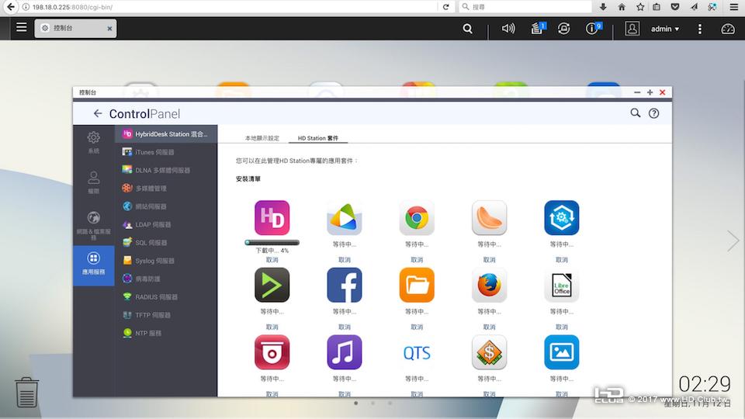The height and width of the screenshot is (419, 745).
Task: Click the HD Station download progress bar
Action: click(x=272, y=243)
